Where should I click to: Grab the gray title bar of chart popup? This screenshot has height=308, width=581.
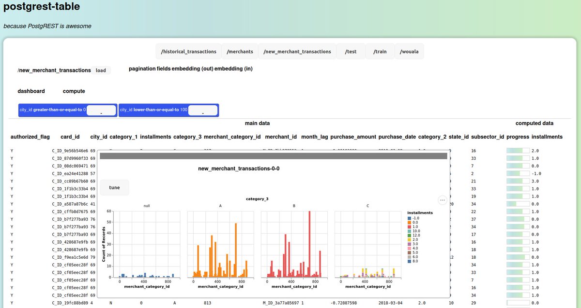[x=274, y=156]
